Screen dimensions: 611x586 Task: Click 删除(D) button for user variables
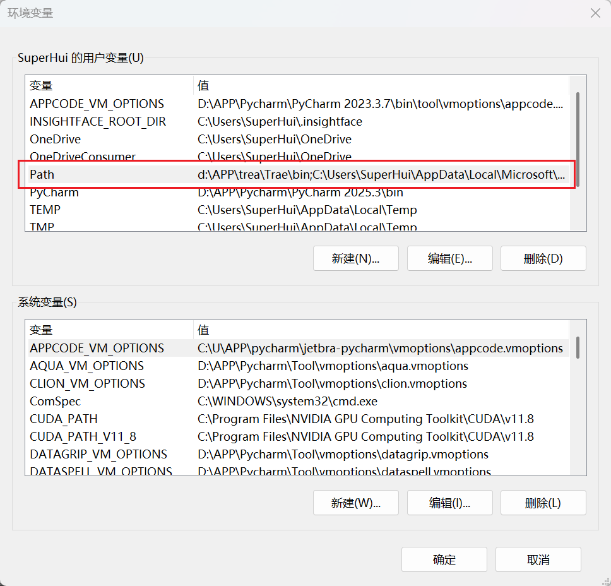(x=543, y=258)
